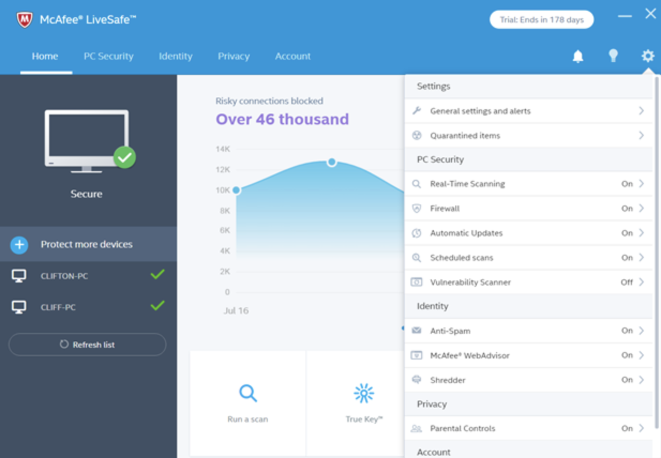Viewport: 661px width, 458px height.
Task: Click the McAfee shield logo
Action: [x=25, y=20]
